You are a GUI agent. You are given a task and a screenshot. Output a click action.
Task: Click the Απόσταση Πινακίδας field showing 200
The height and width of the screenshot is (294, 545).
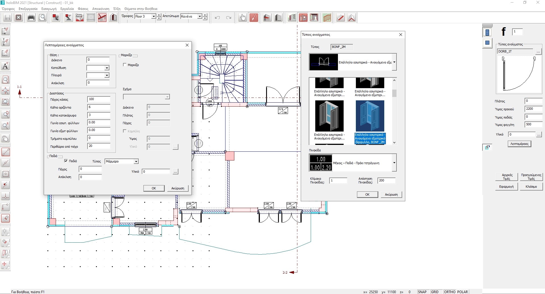[x=386, y=181]
